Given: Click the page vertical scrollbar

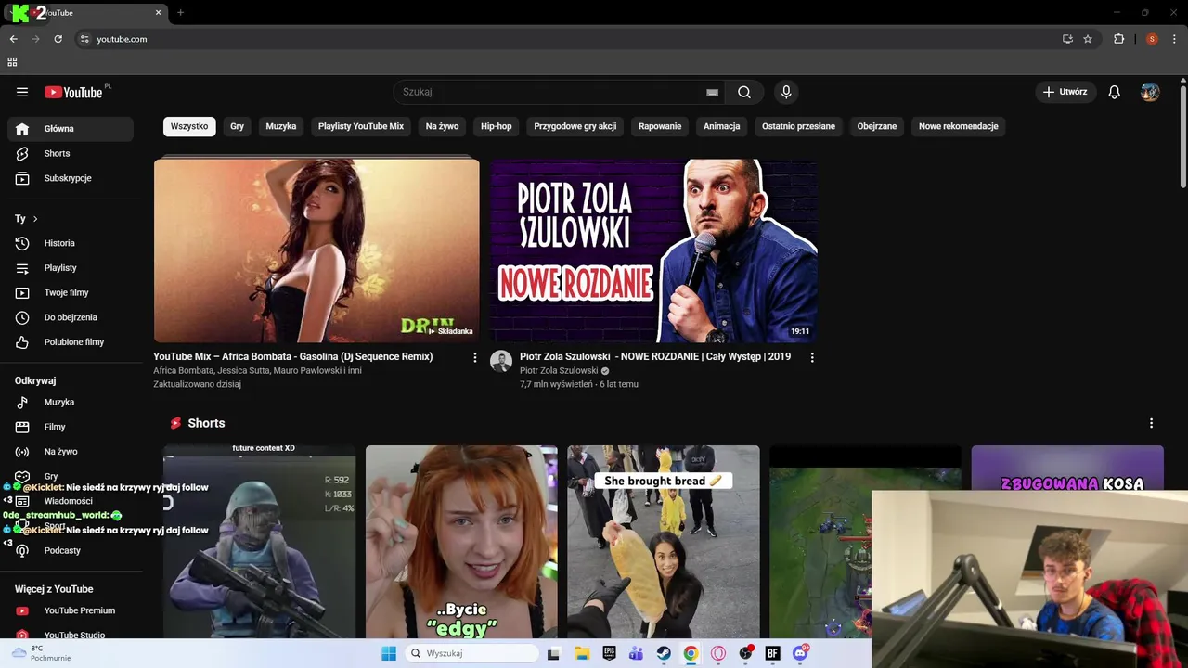Looking at the screenshot, I should (1182, 137).
